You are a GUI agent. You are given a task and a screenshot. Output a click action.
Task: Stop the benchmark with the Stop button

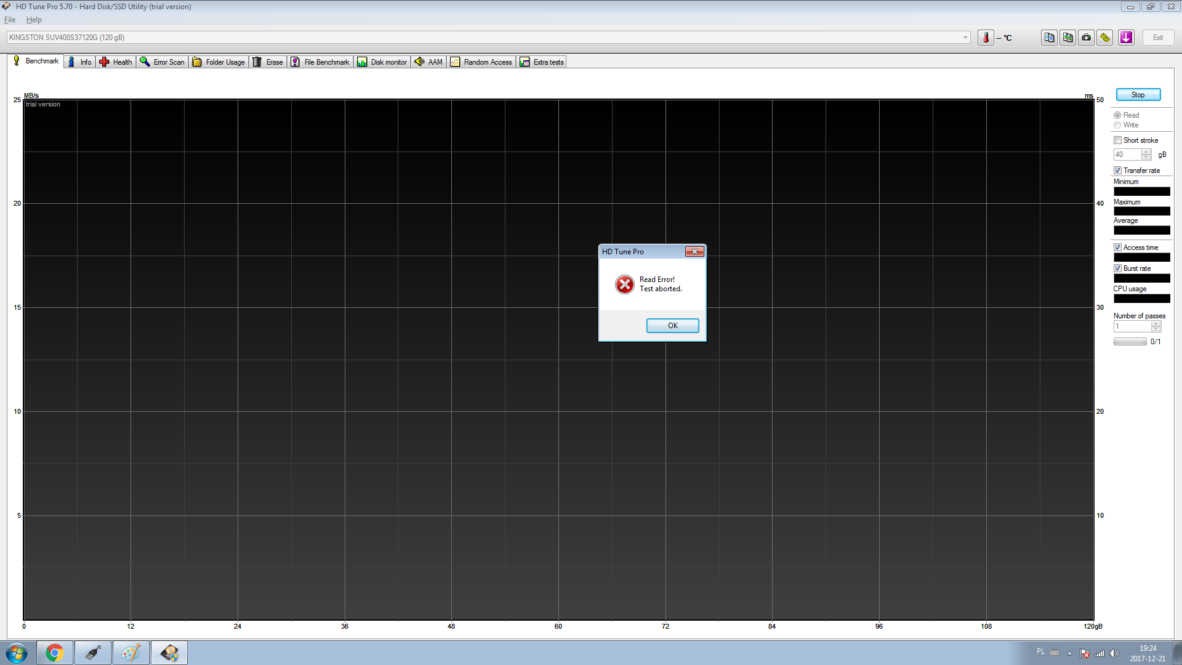[x=1138, y=95]
